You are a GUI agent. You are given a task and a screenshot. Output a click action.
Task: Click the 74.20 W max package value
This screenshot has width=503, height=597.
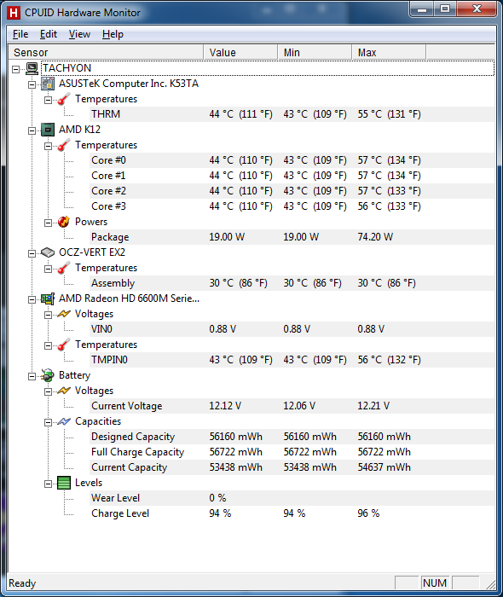375,237
